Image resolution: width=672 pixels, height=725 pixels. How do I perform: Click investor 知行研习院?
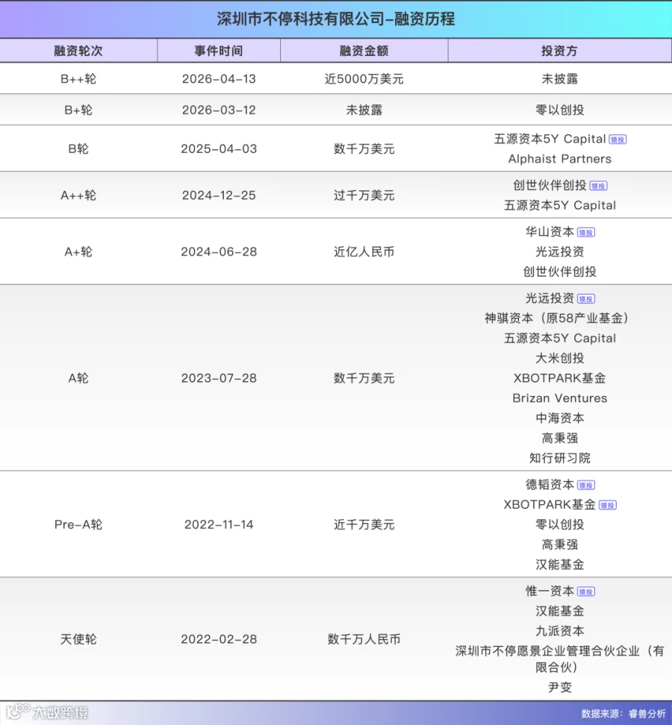point(559,458)
